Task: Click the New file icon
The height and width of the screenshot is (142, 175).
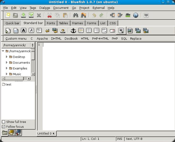Action: click(8, 15)
